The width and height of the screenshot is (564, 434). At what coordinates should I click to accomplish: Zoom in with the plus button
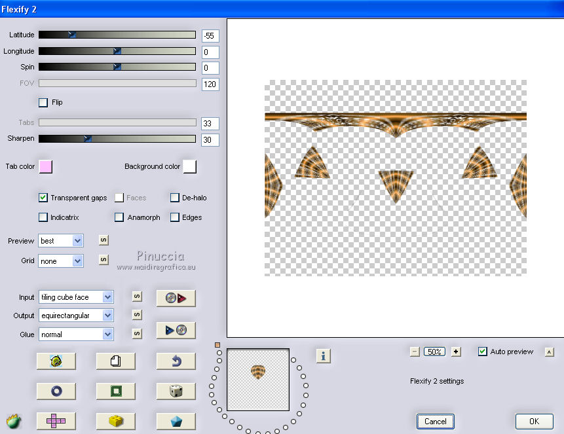point(456,352)
